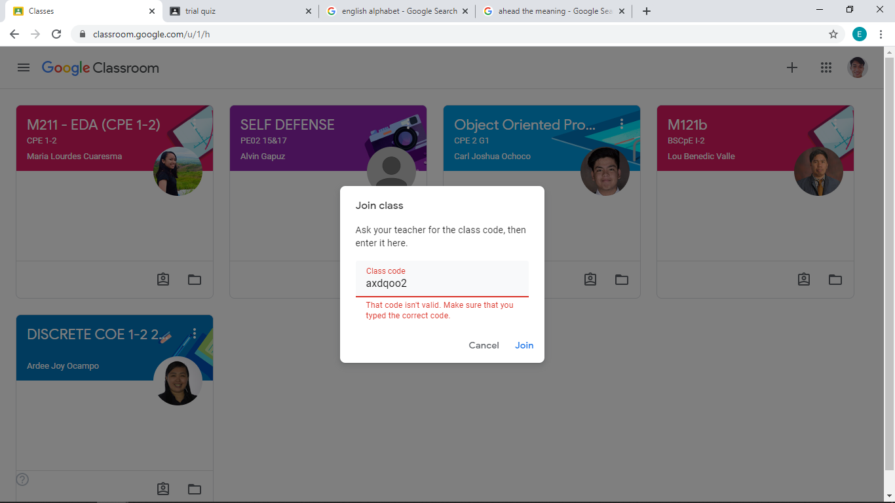This screenshot has width=895, height=503.
Task: Click Ardee Joy Ocampo's profile photo
Action: tap(178, 381)
